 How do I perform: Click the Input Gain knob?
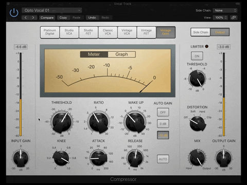tap(21, 158)
